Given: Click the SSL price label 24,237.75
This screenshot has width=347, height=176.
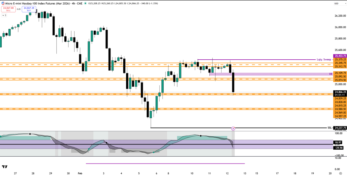Looking at the screenshot, I should coord(340,128).
